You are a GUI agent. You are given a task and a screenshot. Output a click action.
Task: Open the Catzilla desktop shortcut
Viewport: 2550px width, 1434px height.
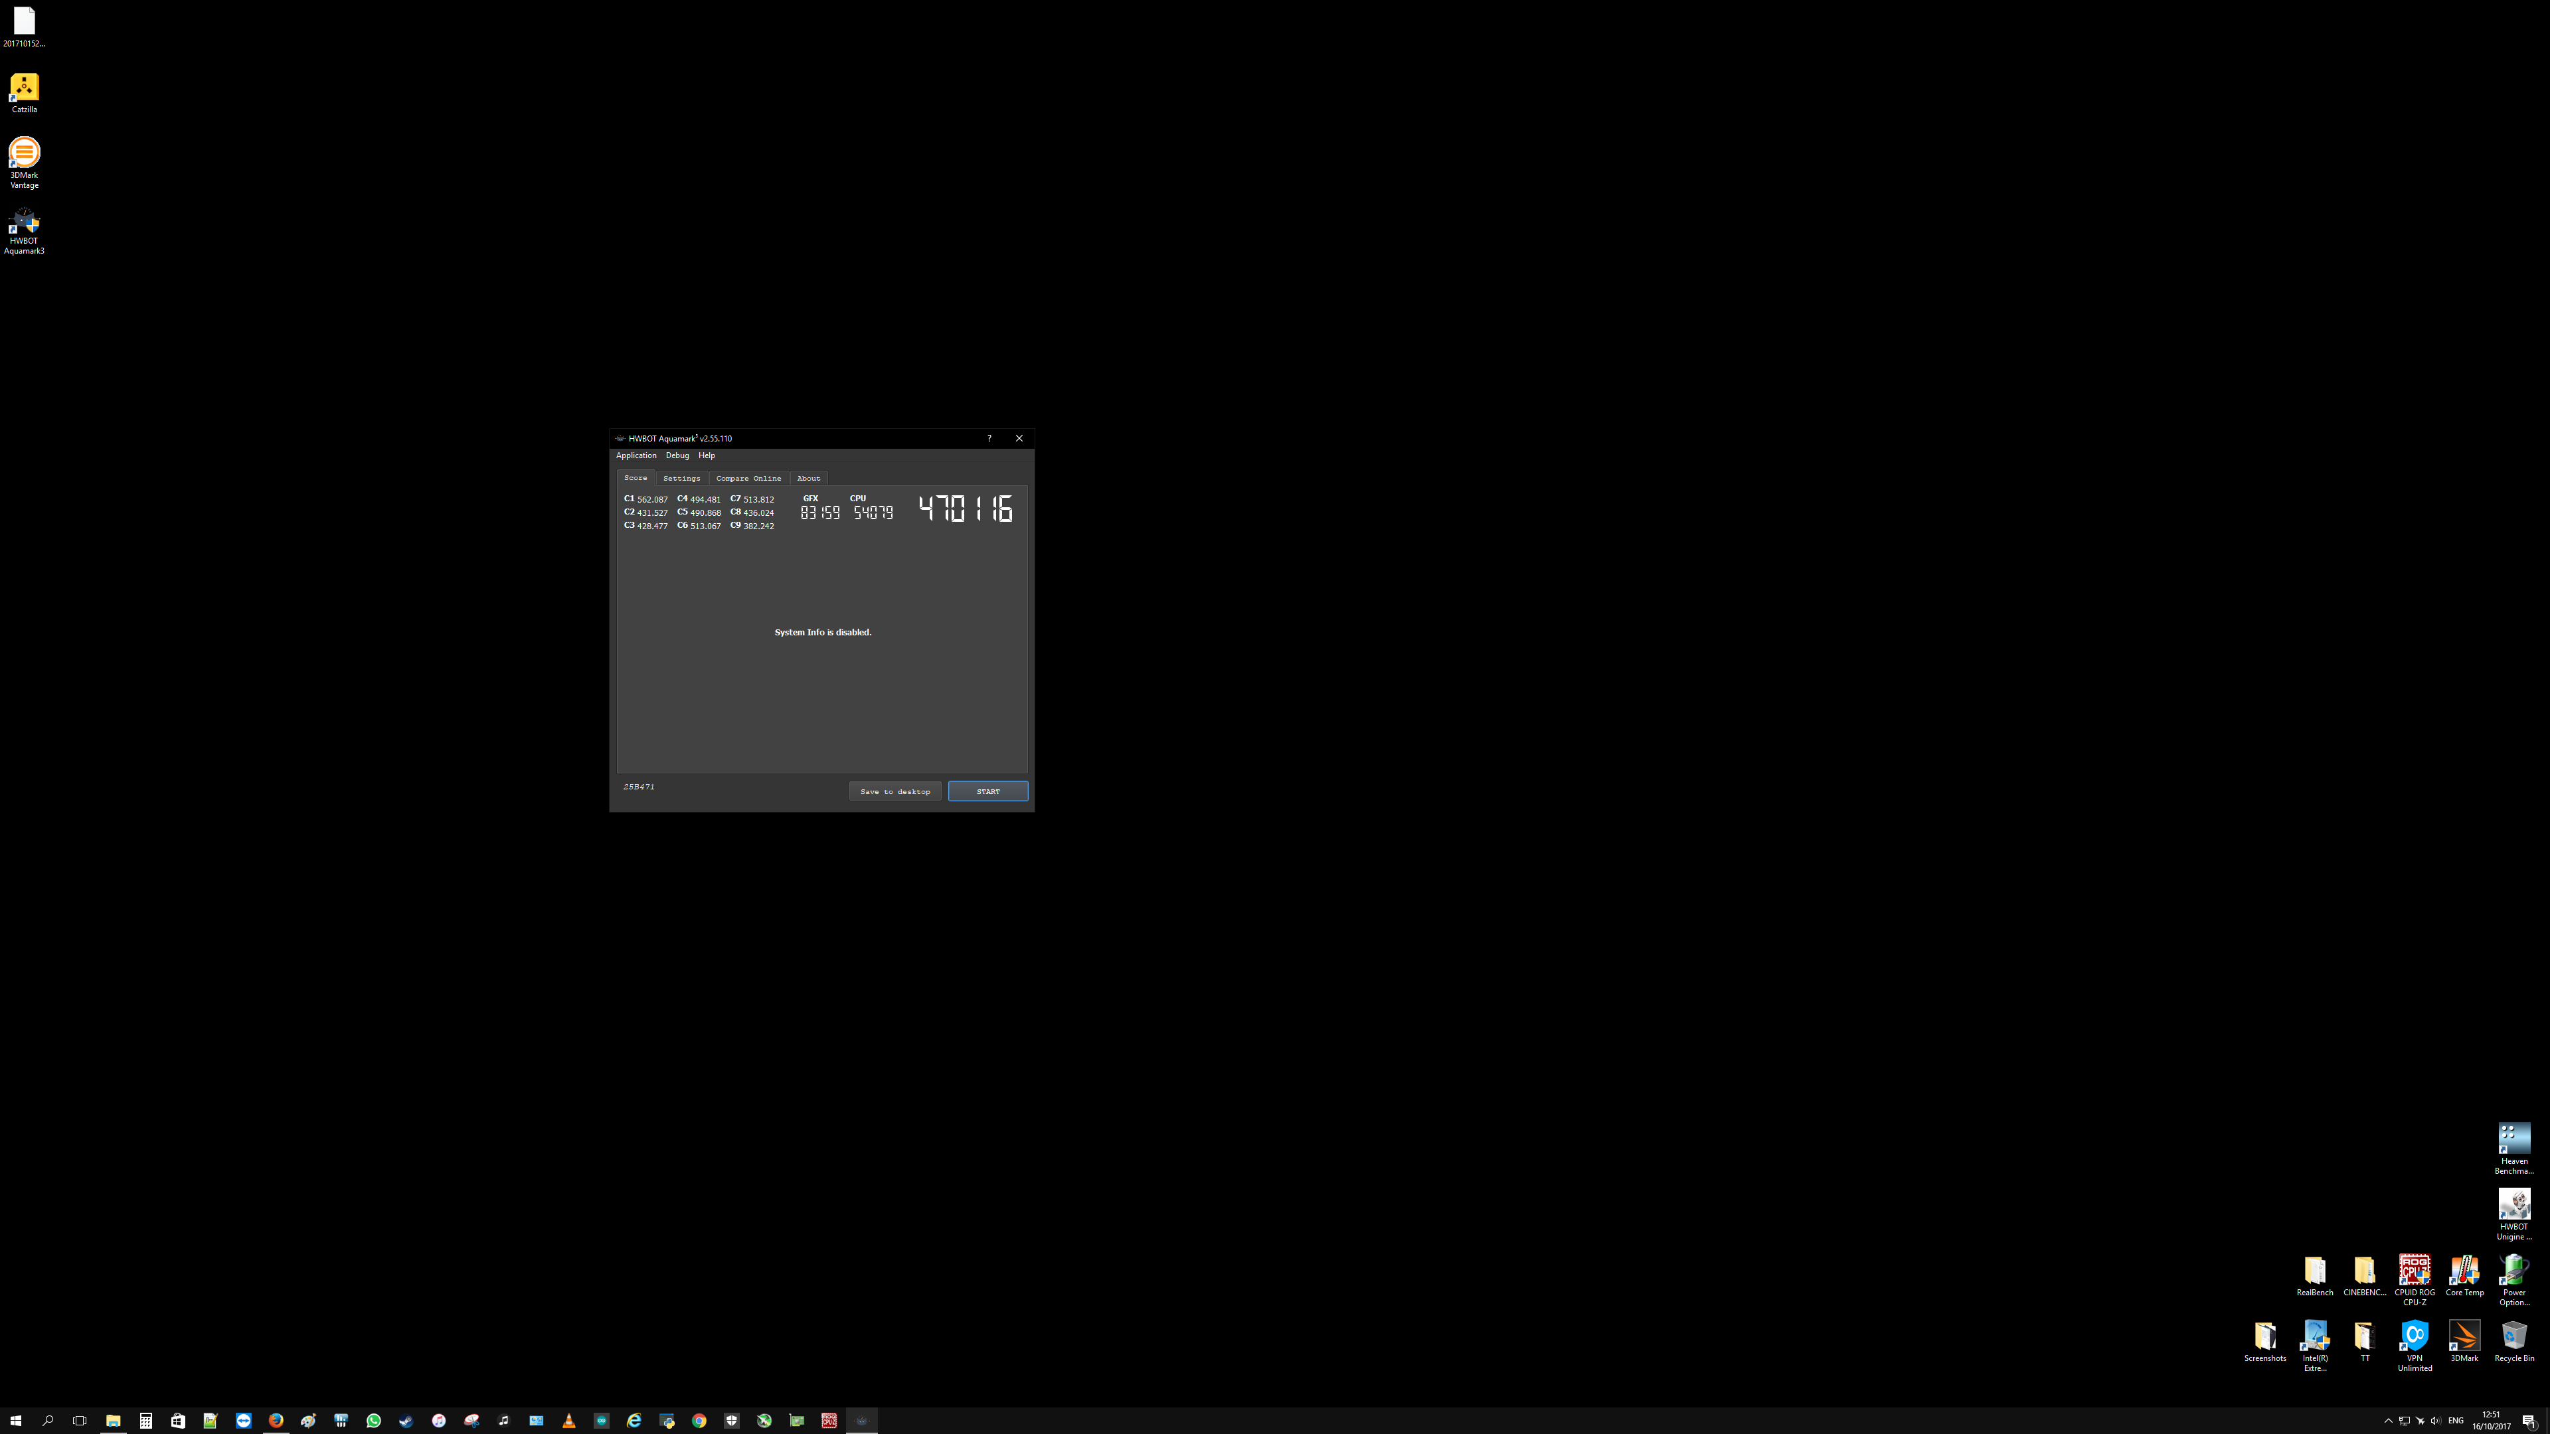point(24,93)
